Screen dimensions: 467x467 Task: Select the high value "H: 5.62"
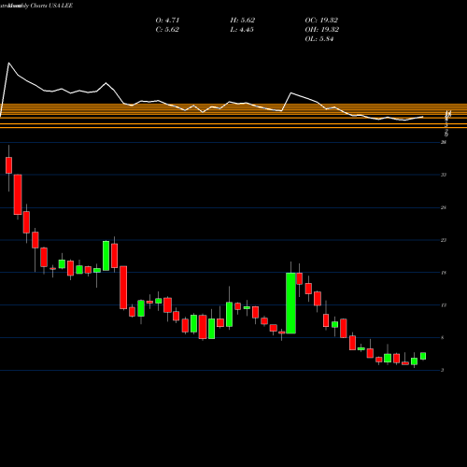coord(243,21)
